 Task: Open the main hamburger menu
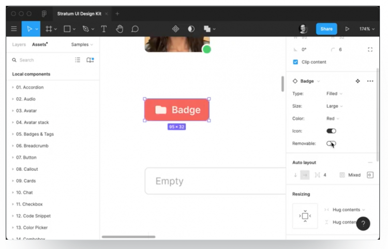[x=14, y=29]
